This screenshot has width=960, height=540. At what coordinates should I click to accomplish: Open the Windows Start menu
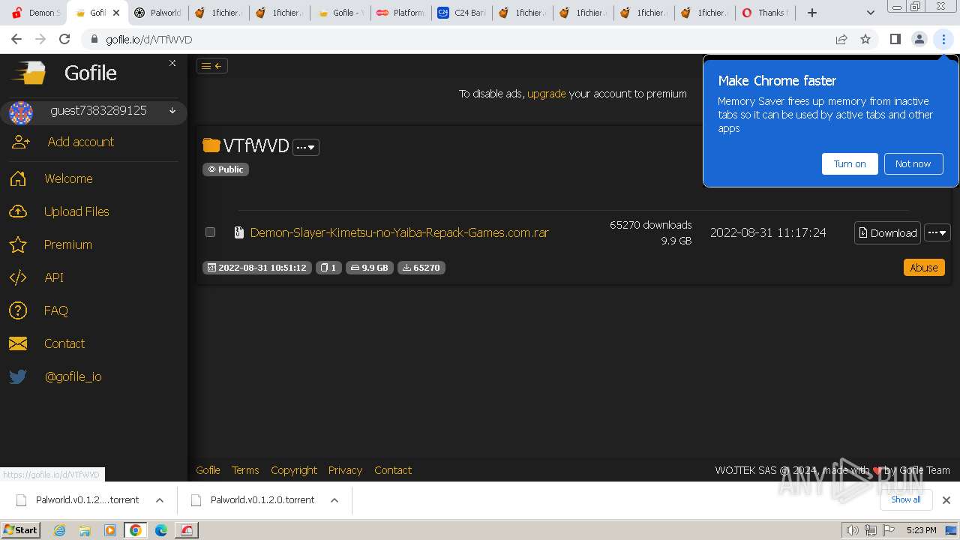[20, 529]
